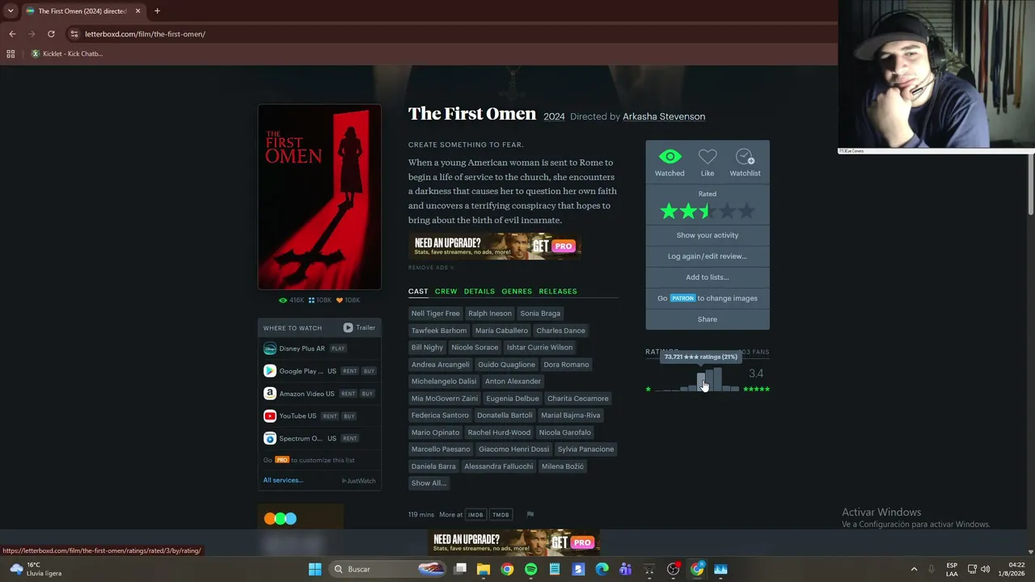Click the orange PRO badge in Where to Watch
The image size is (1035, 582).
[x=282, y=460]
